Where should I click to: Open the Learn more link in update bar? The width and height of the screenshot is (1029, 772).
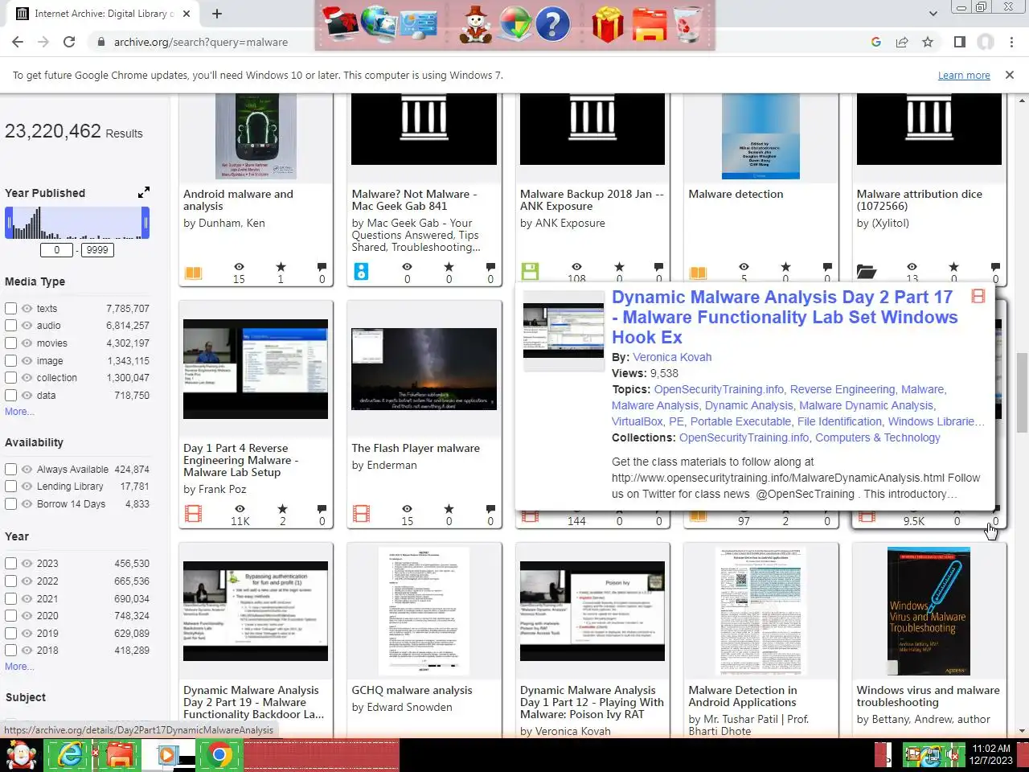[964, 75]
